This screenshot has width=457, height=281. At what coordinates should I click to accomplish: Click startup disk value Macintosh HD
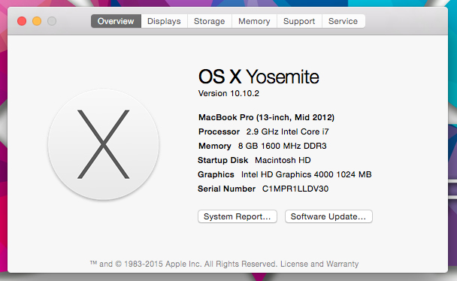283,160
